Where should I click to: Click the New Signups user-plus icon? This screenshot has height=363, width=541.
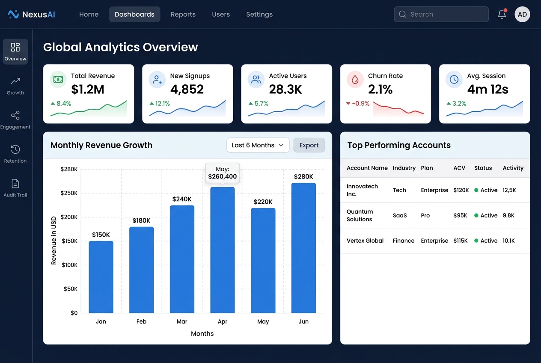pyautogui.click(x=157, y=80)
